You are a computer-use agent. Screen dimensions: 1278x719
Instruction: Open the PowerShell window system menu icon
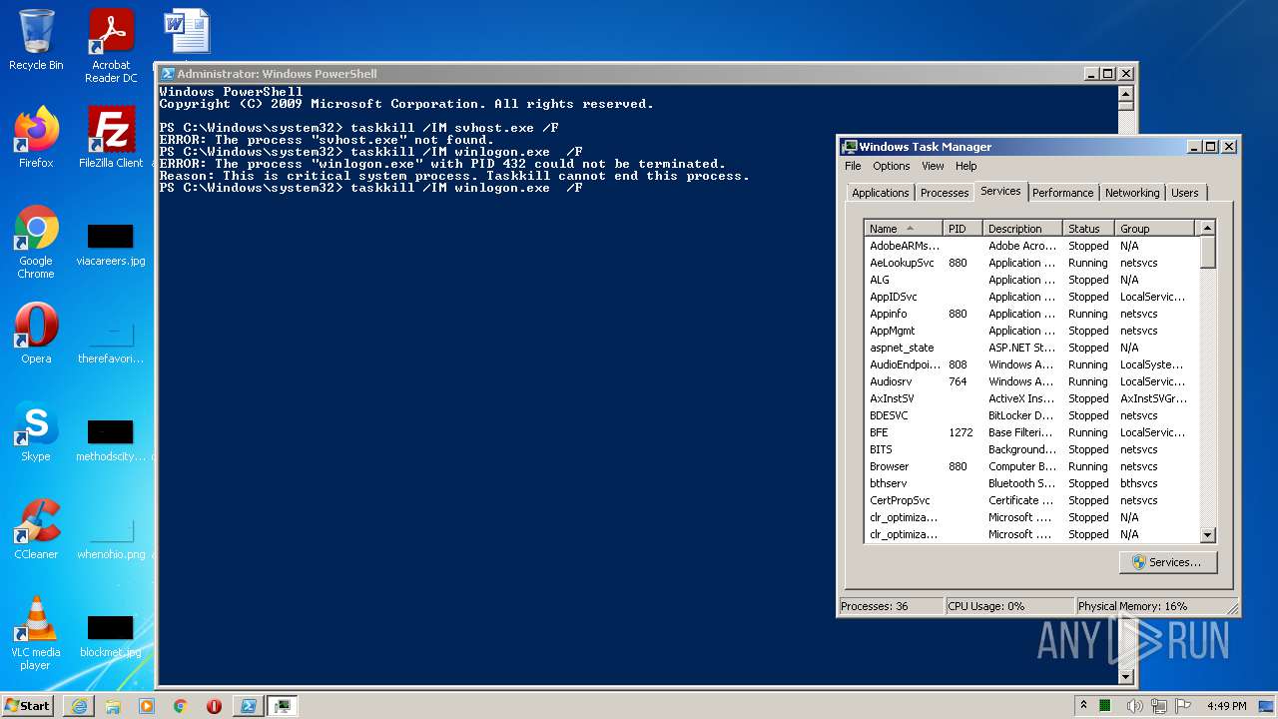tap(168, 74)
